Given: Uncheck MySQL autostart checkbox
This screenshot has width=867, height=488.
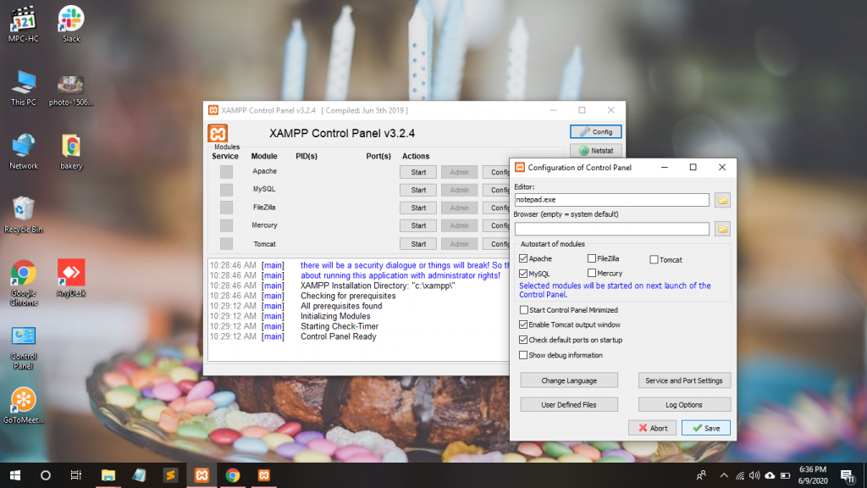Looking at the screenshot, I should [523, 274].
